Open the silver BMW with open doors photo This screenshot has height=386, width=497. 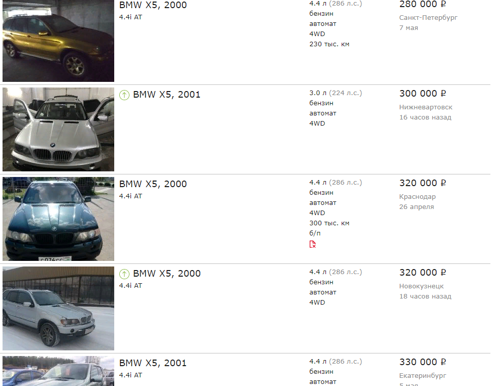point(58,130)
